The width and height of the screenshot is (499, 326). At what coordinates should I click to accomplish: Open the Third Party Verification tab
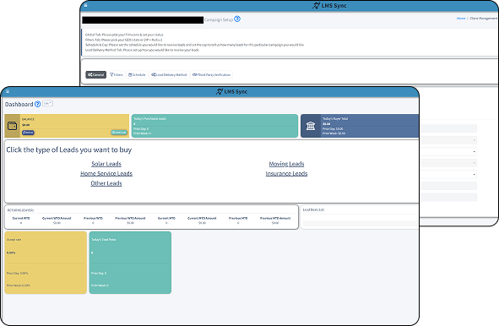(x=212, y=75)
